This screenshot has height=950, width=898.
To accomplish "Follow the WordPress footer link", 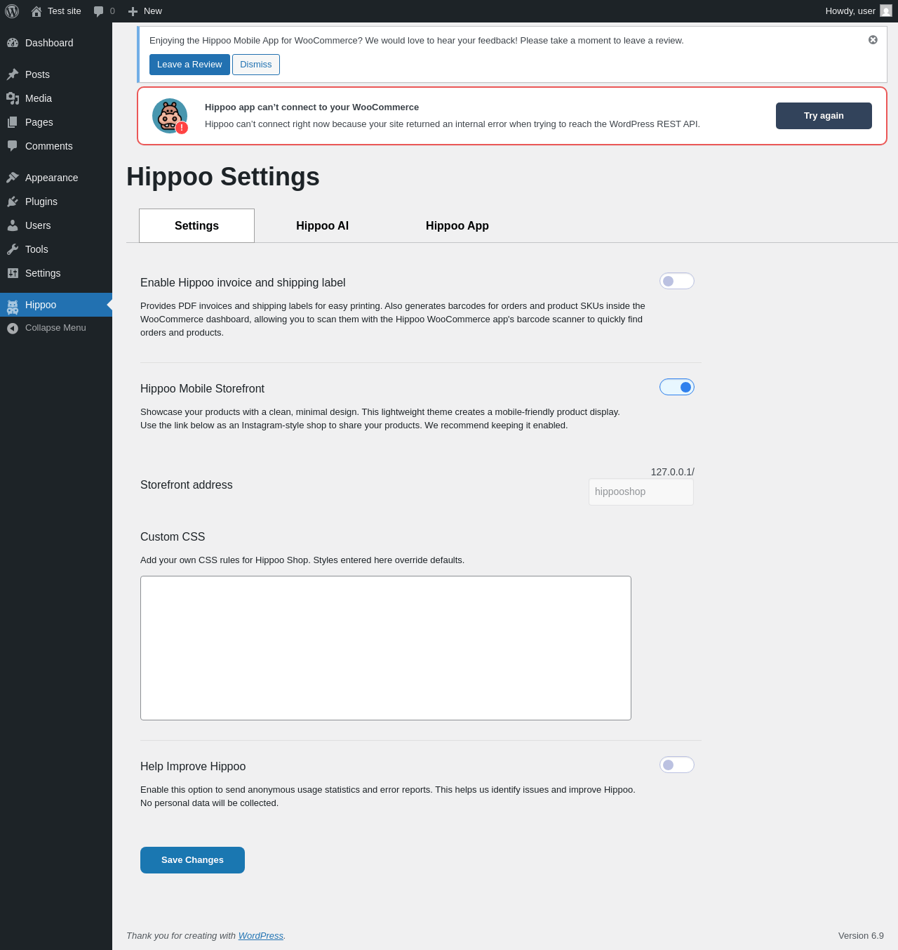I will pyautogui.click(x=261, y=936).
